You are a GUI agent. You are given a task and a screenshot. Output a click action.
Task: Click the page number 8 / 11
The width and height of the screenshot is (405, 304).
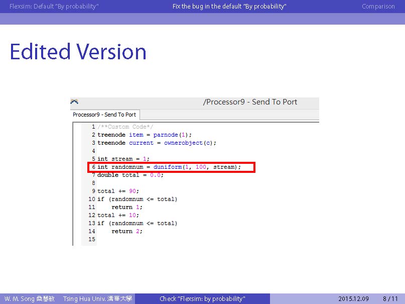coord(390,299)
